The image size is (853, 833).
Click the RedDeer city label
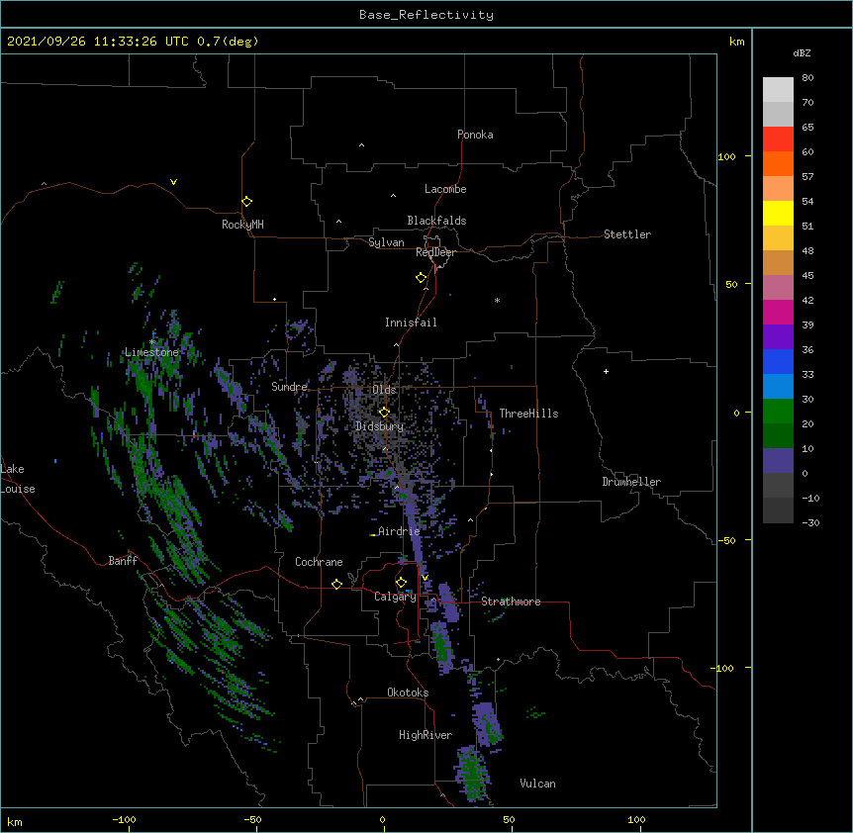(x=435, y=252)
